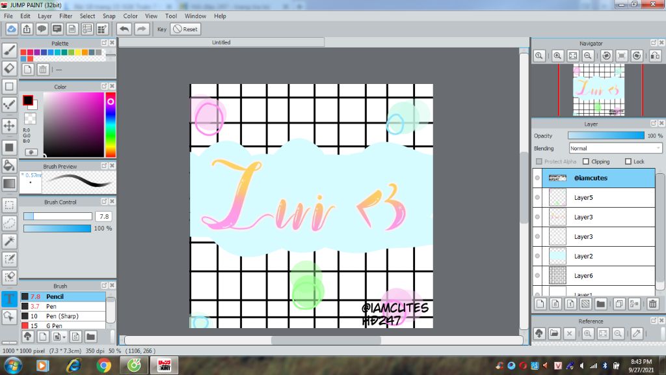Toggle visibility of Layer5
666x375 pixels.
coord(537,197)
